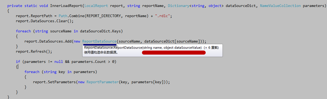Screen dimensions: 327x99
Task: Click the Add method on DataSources
Action: pos(68,41)
